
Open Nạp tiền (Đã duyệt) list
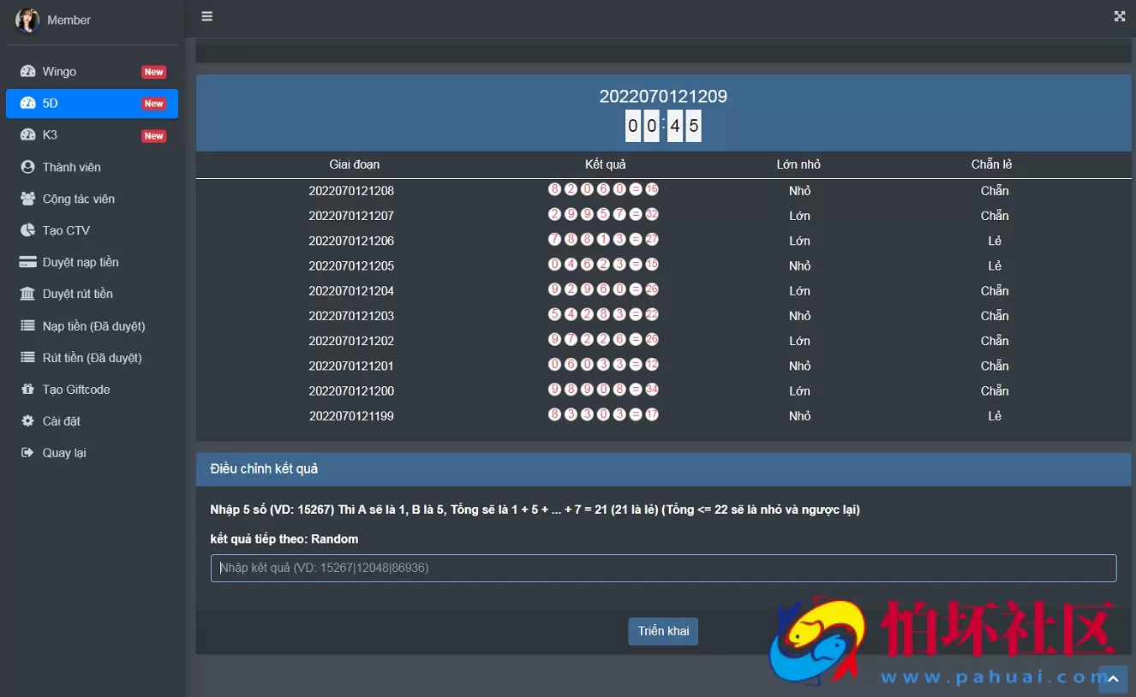click(93, 326)
